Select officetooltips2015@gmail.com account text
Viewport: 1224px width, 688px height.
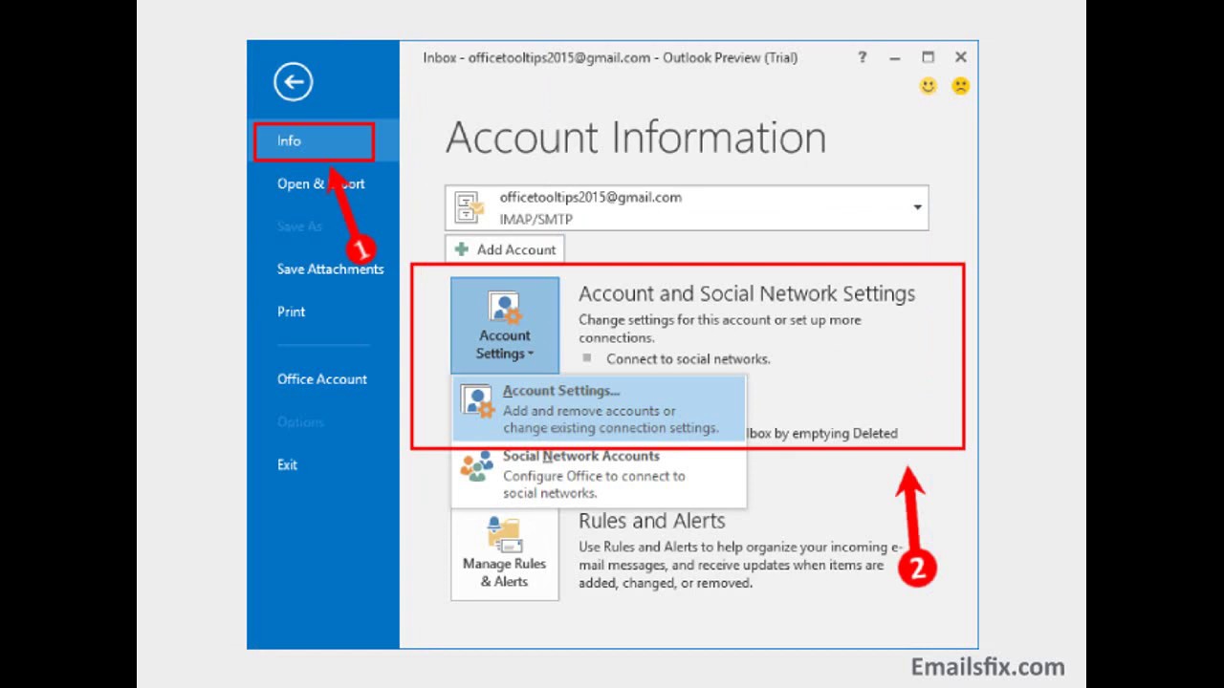590,197
